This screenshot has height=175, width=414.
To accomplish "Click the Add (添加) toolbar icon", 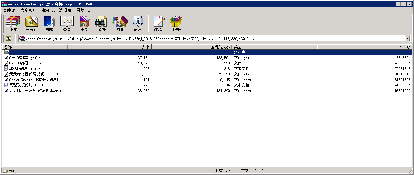I will coord(13,24).
